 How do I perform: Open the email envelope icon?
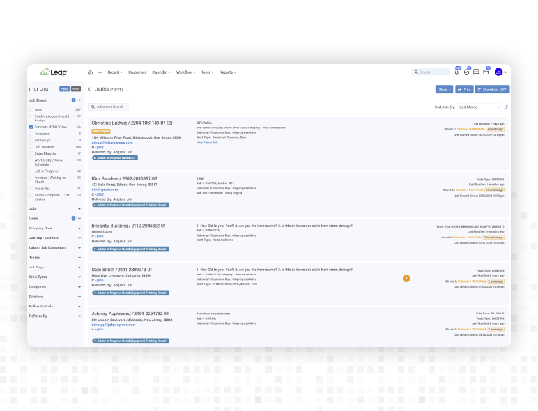(x=486, y=72)
